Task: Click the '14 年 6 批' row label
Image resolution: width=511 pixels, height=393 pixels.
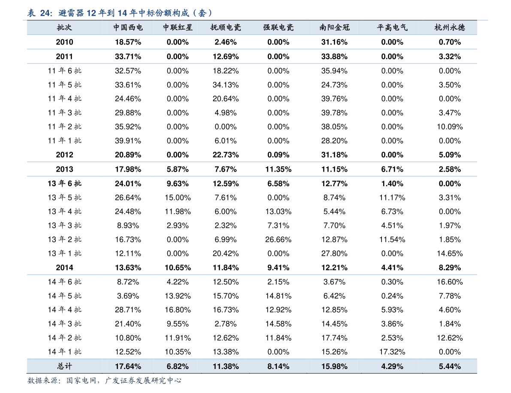Action: [x=64, y=282]
